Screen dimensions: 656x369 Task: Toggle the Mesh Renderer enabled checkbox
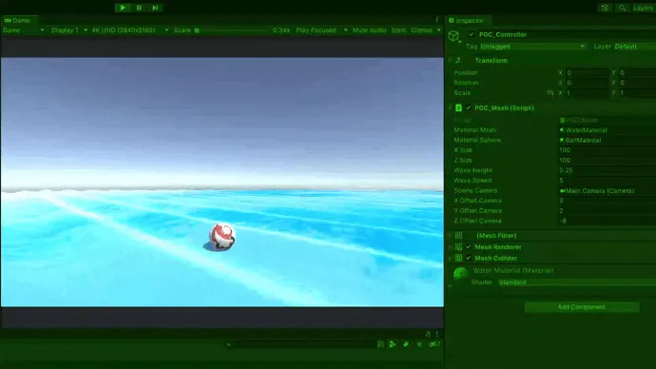click(x=468, y=247)
